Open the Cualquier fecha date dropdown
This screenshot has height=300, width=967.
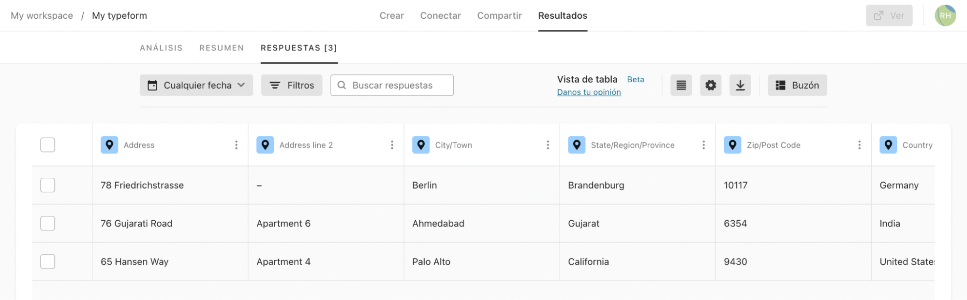(x=196, y=86)
